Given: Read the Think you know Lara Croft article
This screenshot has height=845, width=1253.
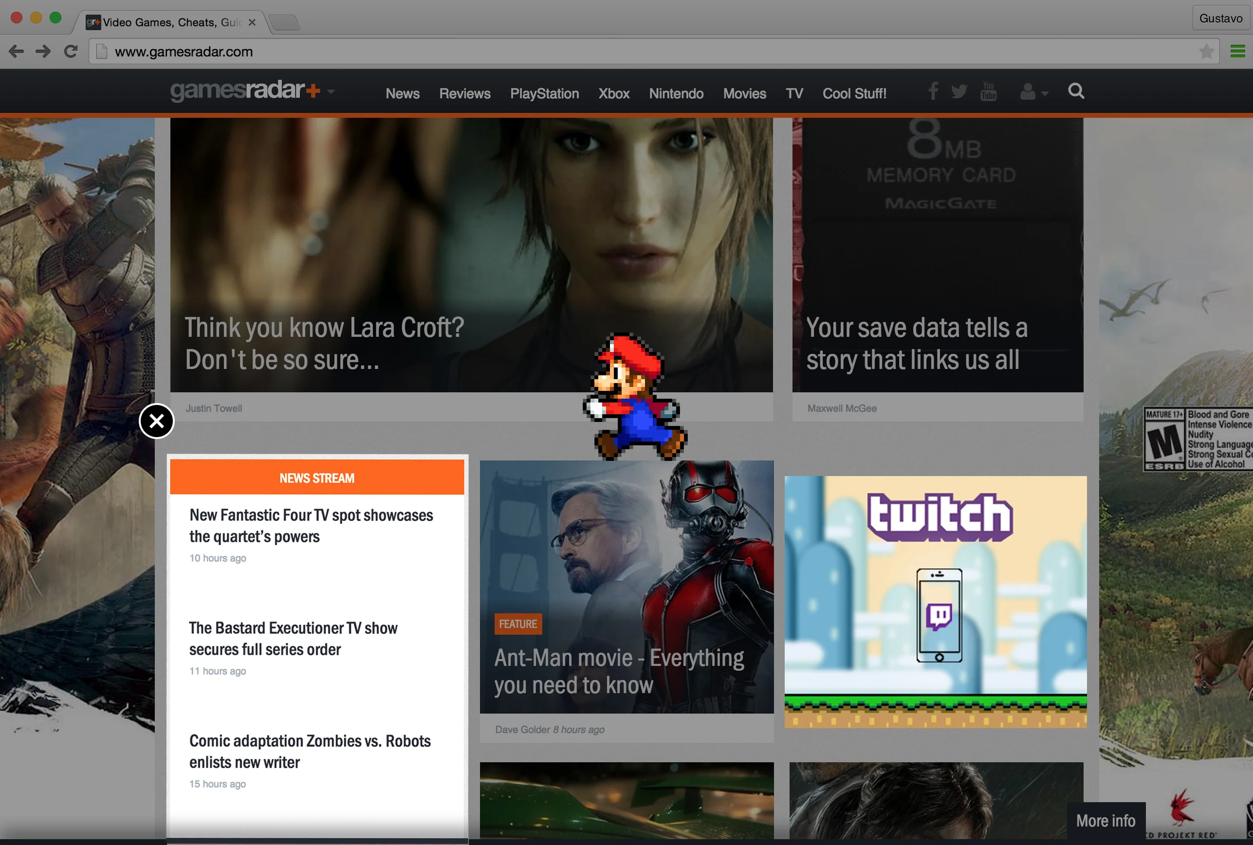Looking at the screenshot, I should coord(324,343).
